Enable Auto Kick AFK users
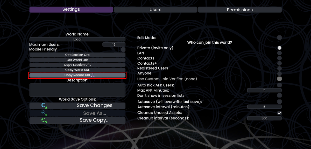 279,85
